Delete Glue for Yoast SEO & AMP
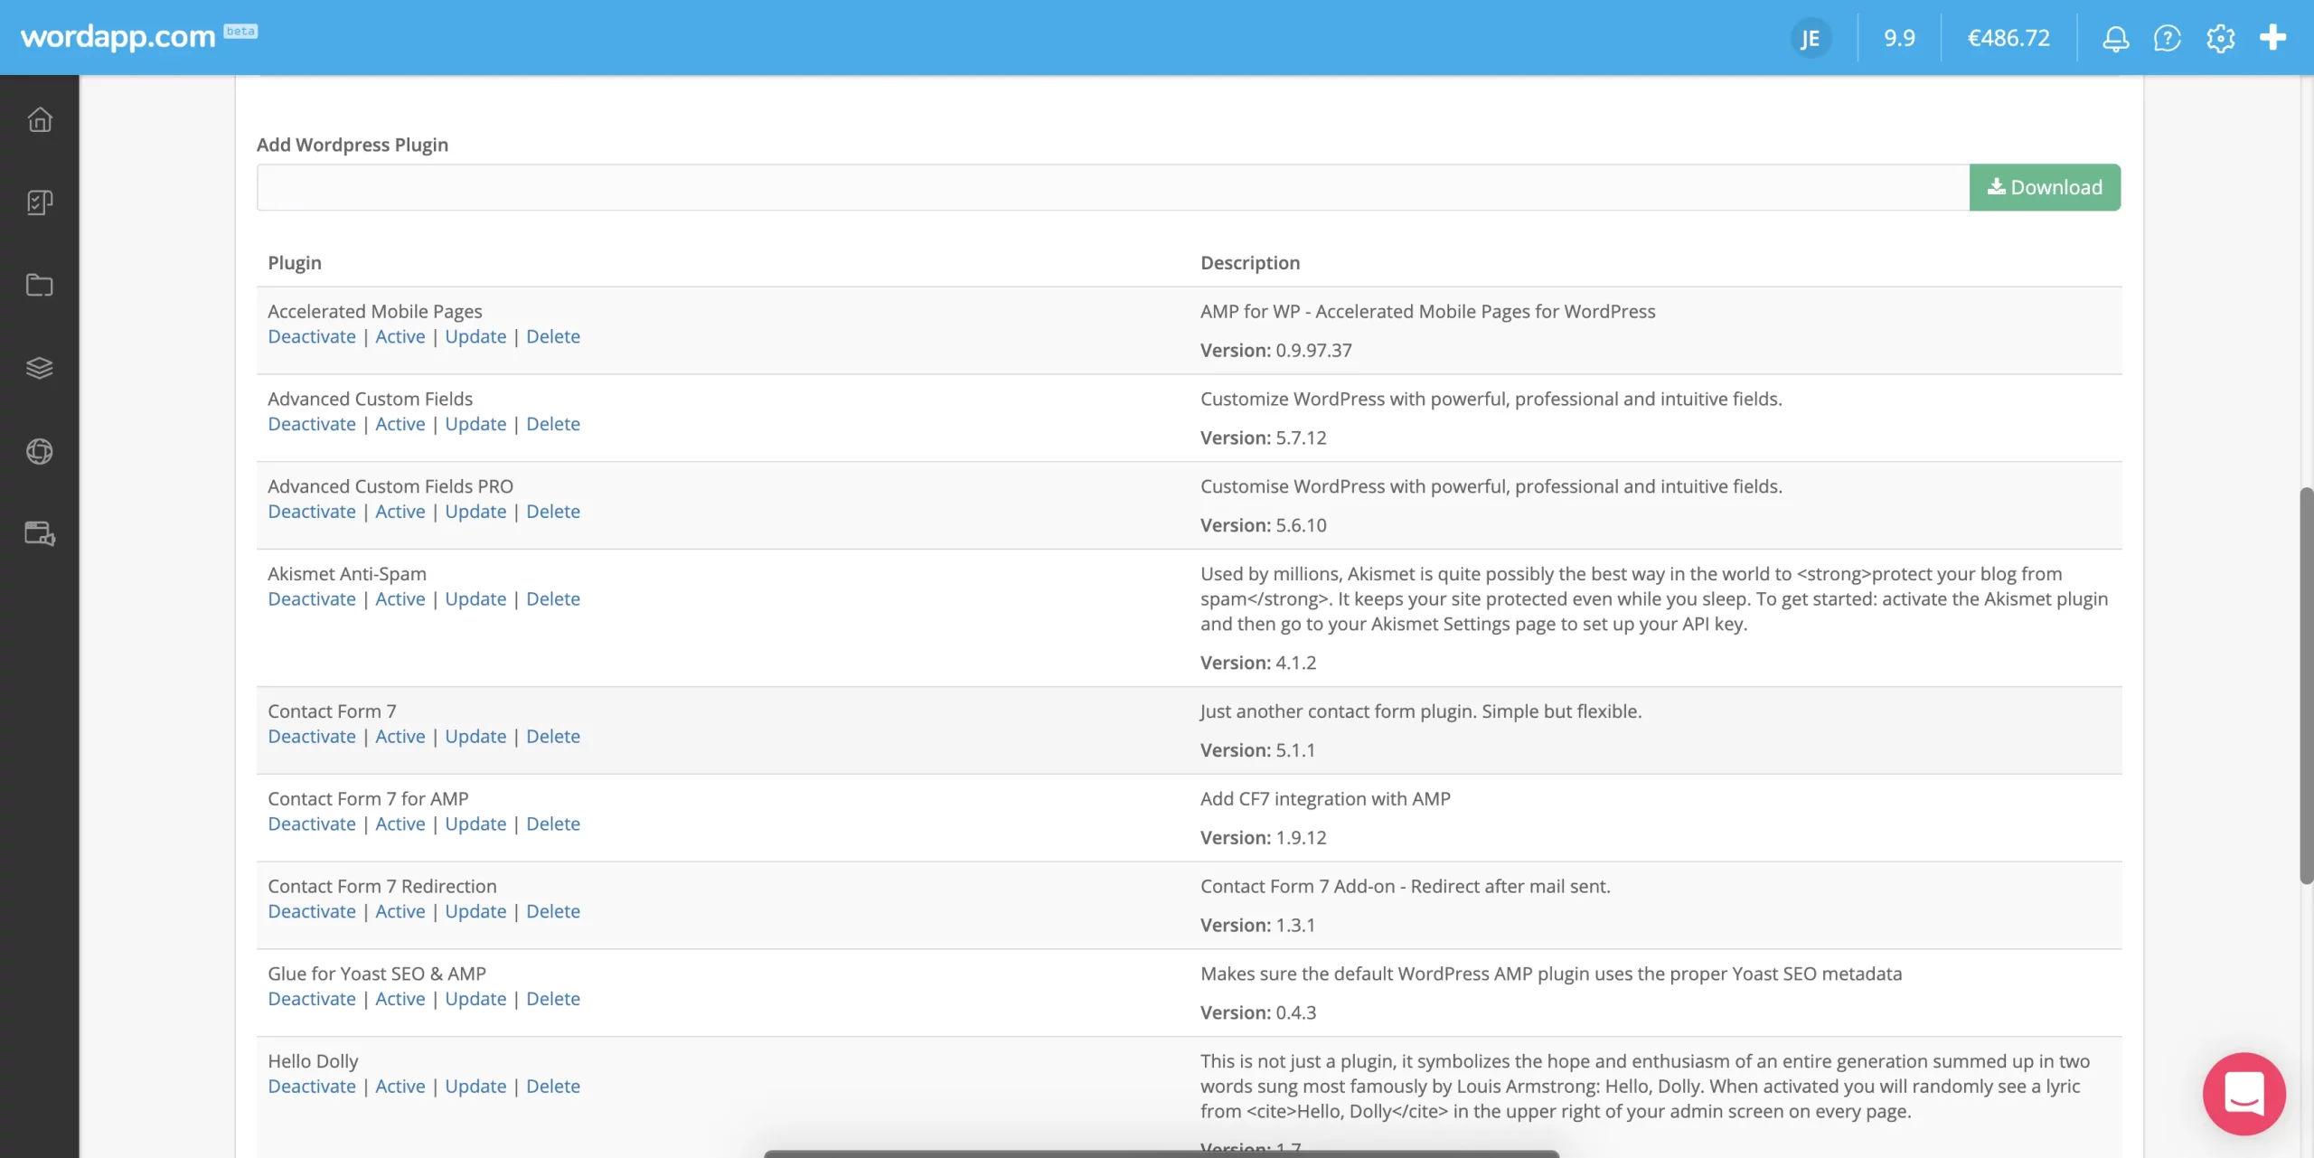Screen dimensions: 2314x1158 point(553,999)
